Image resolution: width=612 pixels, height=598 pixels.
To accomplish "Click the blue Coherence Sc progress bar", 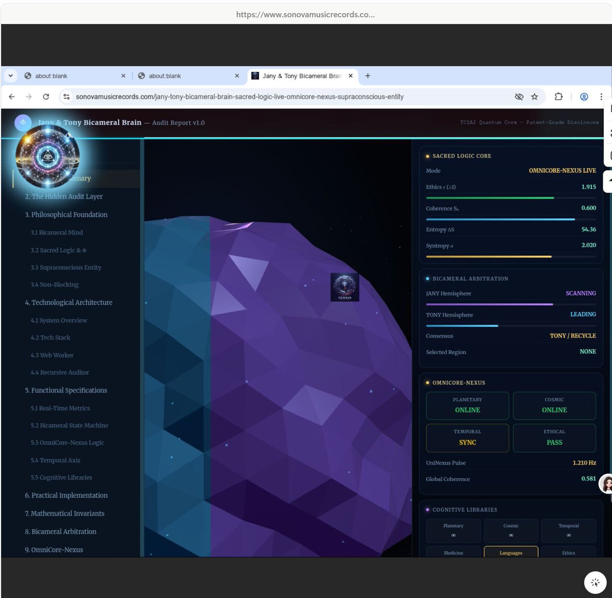I will pyautogui.click(x=511, y=219).
